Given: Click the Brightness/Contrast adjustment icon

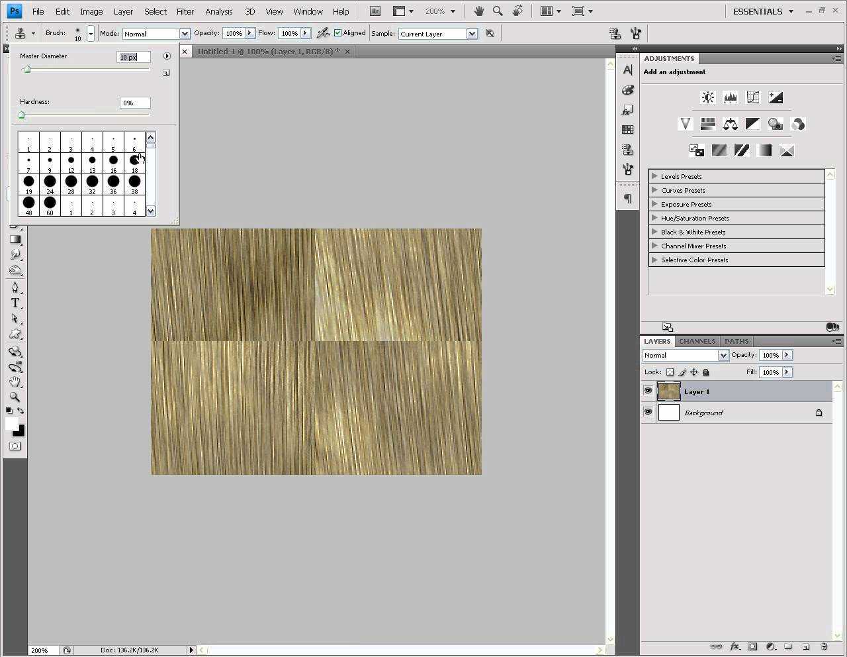Looking at the screenshot, I should [x=708, y=97].
